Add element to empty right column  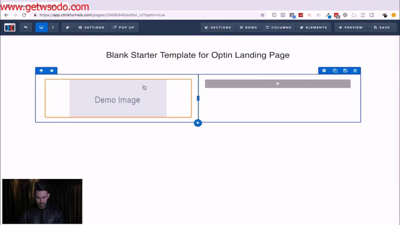(x=278, y=84)
